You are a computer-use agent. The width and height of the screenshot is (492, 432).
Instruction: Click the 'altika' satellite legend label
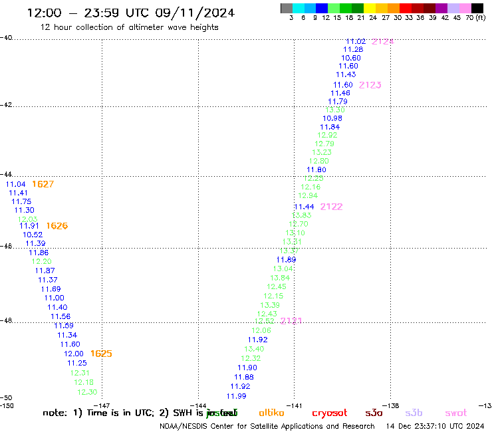coord(271,413)
